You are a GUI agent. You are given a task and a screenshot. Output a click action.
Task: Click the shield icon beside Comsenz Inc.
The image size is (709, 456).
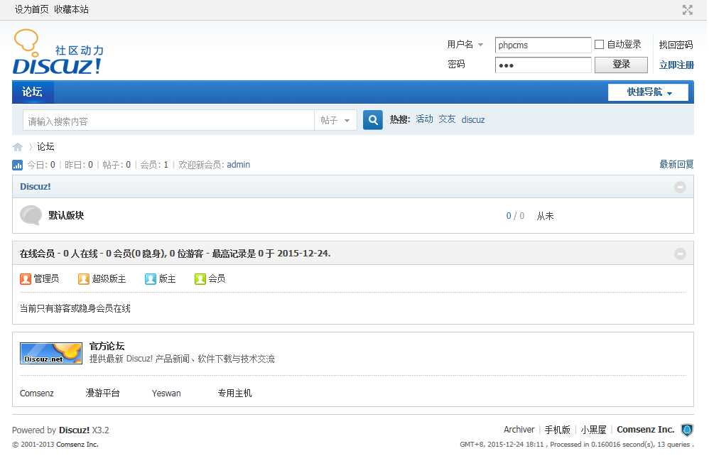click(x=687, y=430)
